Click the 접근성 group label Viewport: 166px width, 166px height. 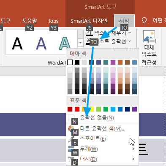click(149, 63)
